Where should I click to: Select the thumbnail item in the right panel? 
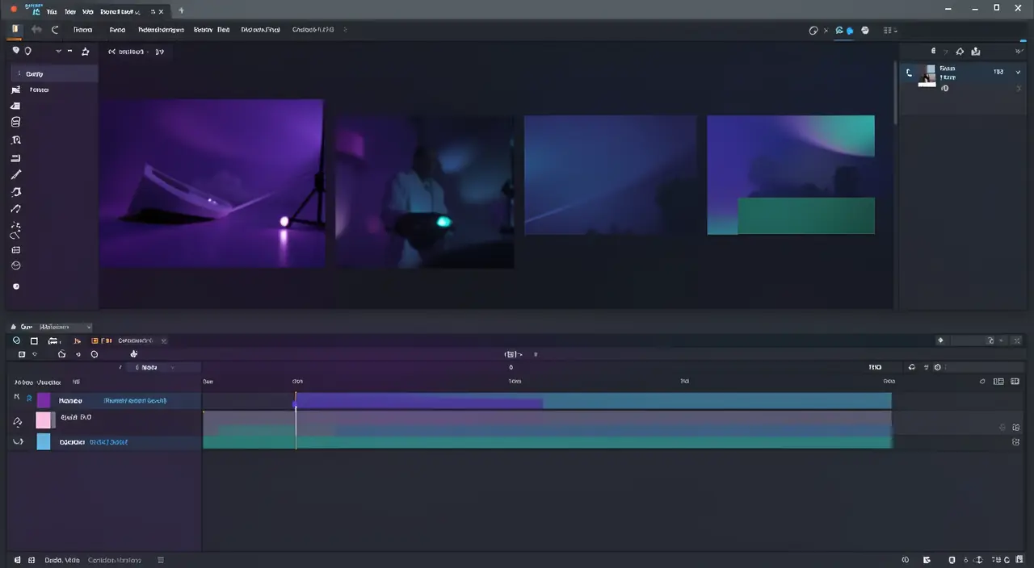tap(927, 75)
